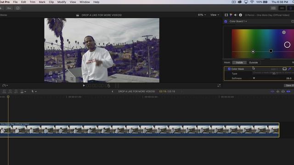Select the Inside mask option
This screenshot has width=294, height=165.
[x=239, y=62]
